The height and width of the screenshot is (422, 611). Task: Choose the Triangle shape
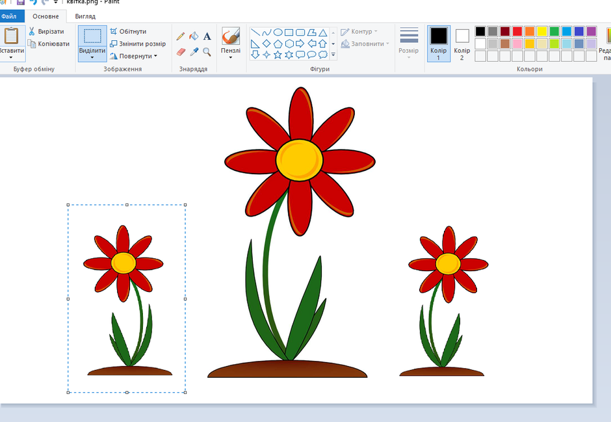pos(322,33)
